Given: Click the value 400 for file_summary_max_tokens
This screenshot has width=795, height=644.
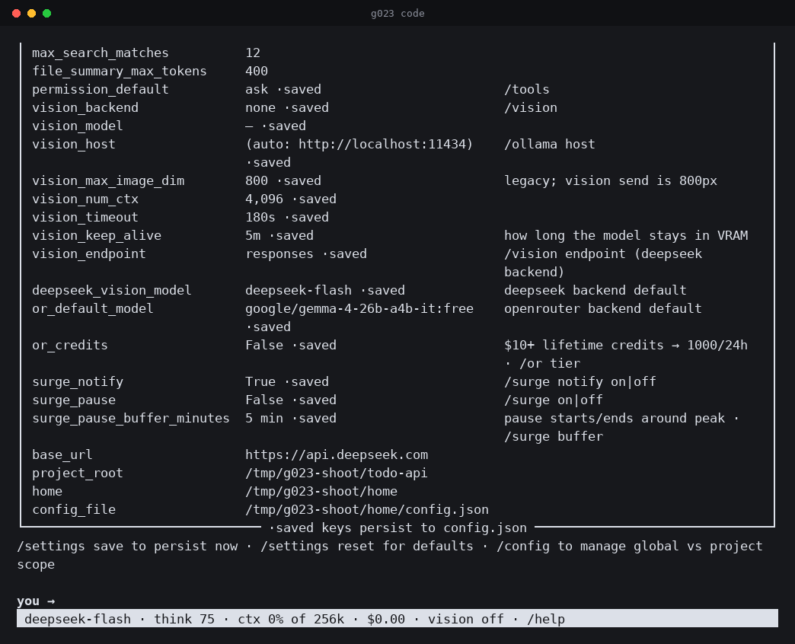Looking at the screenshot, I should click(257, 71).
